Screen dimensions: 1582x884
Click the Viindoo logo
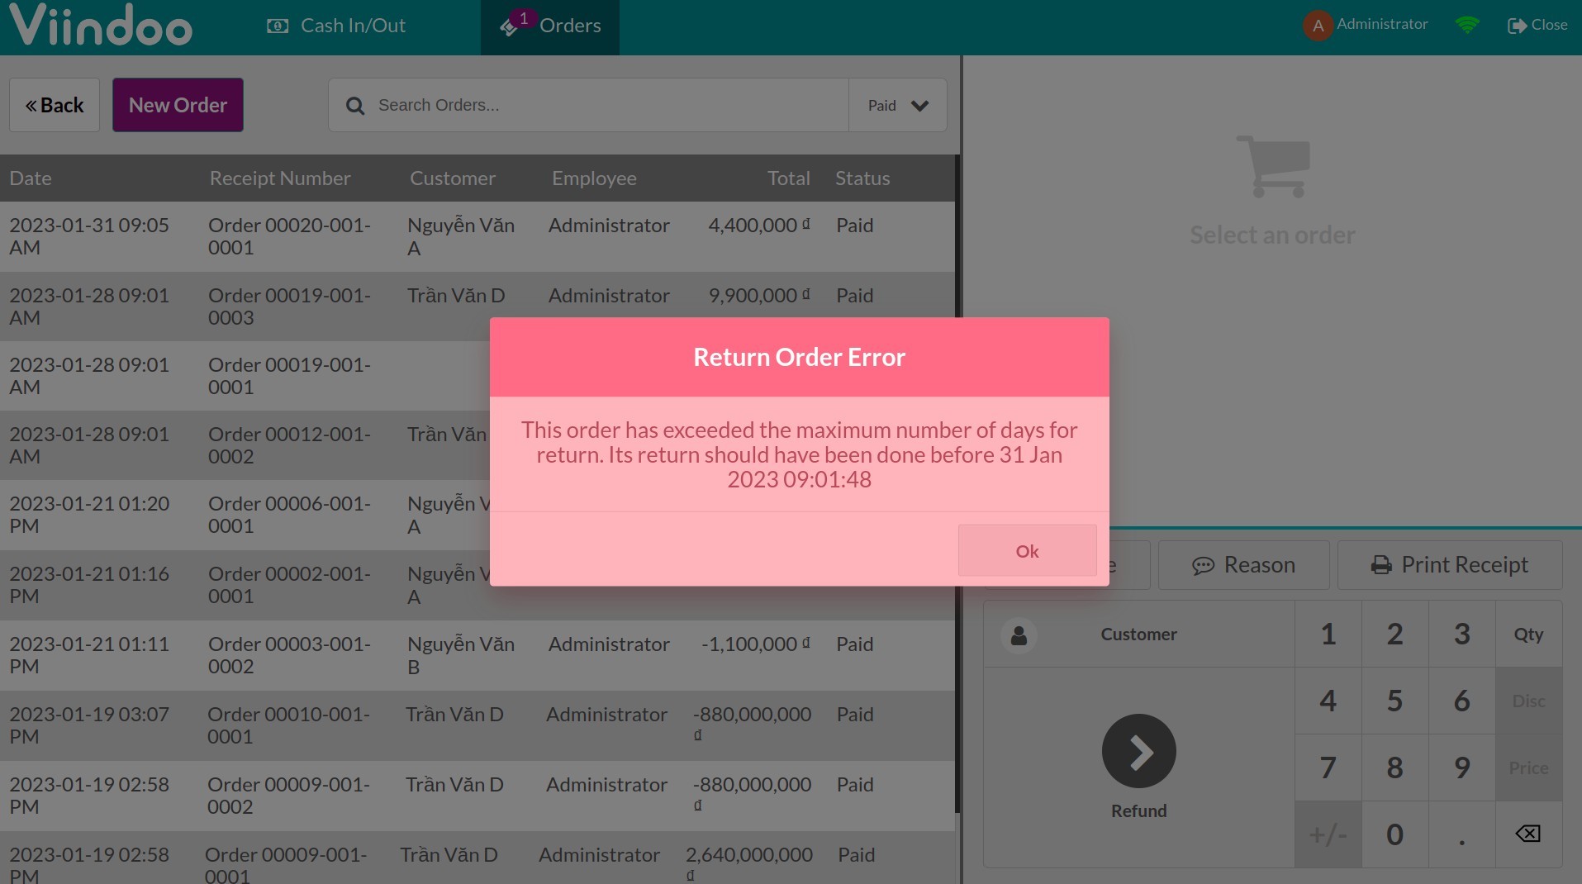101,25
